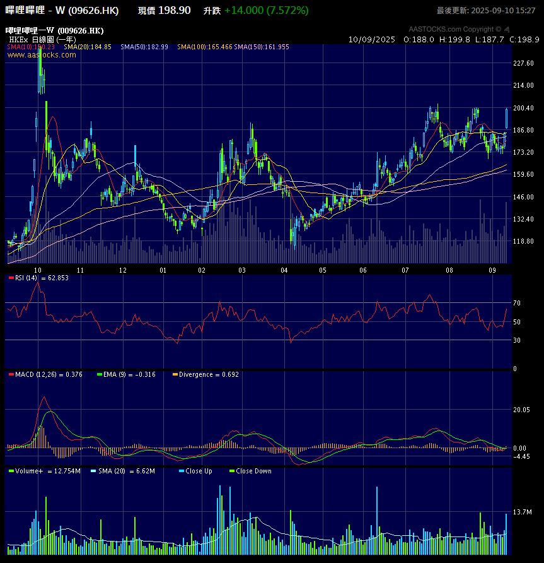Click the green EMA (9) legend swatch
544x563 pixels.
coord(100,374)
